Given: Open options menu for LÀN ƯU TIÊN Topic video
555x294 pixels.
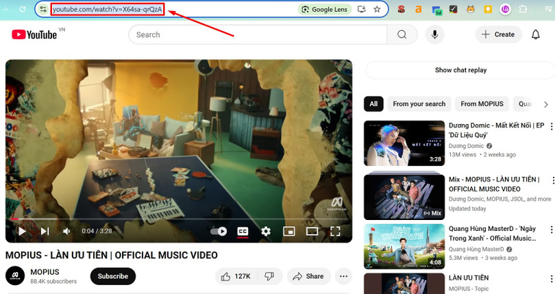Looking at the screenshot, I should (x=551, y=278).
